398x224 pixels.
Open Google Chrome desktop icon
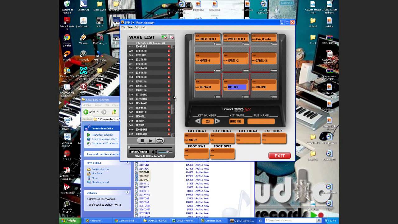(x=67, y=40)
